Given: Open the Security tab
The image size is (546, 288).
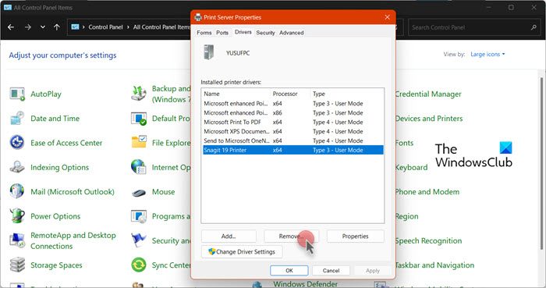Looking at the screenshot, I should [265, 32].
